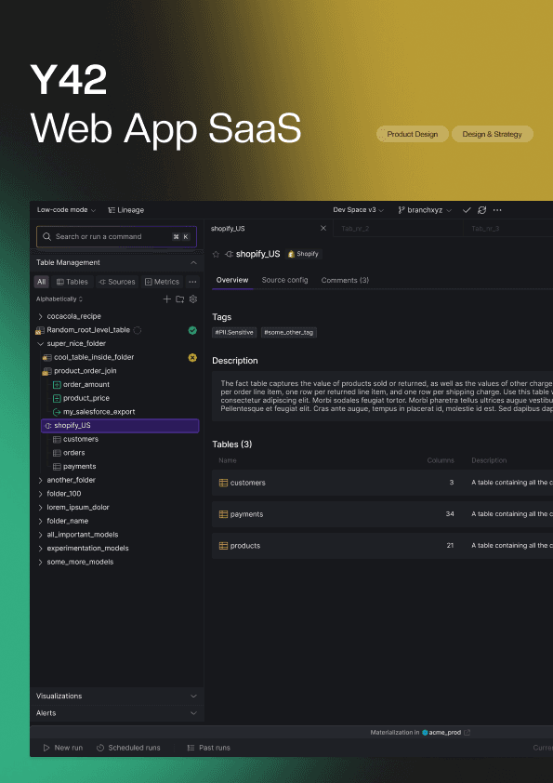Filter the list by Sources
This screenshot has width=553, height=783.
(117, 282)
